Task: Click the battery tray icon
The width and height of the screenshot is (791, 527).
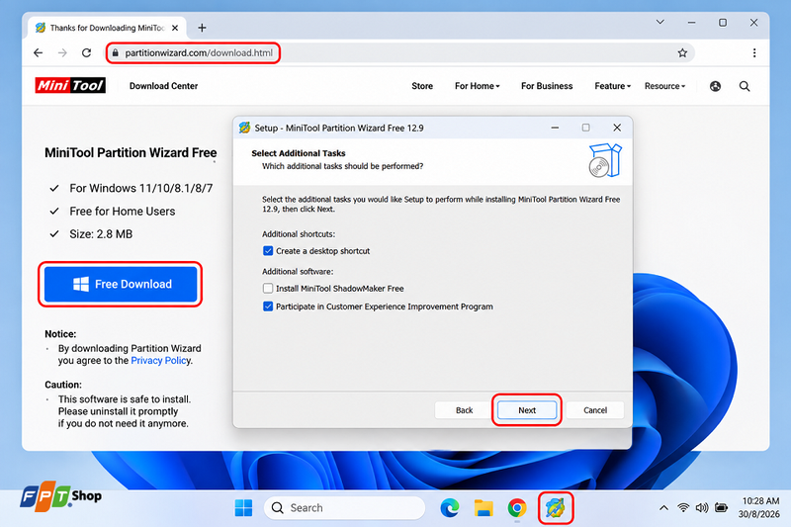Action: click(x=722, y=508)
